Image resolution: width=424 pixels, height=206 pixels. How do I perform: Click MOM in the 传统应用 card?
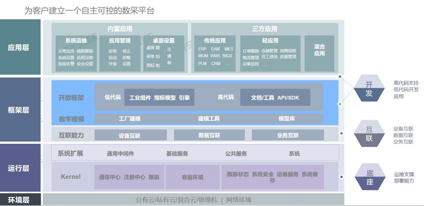click(x=203, y=56)
